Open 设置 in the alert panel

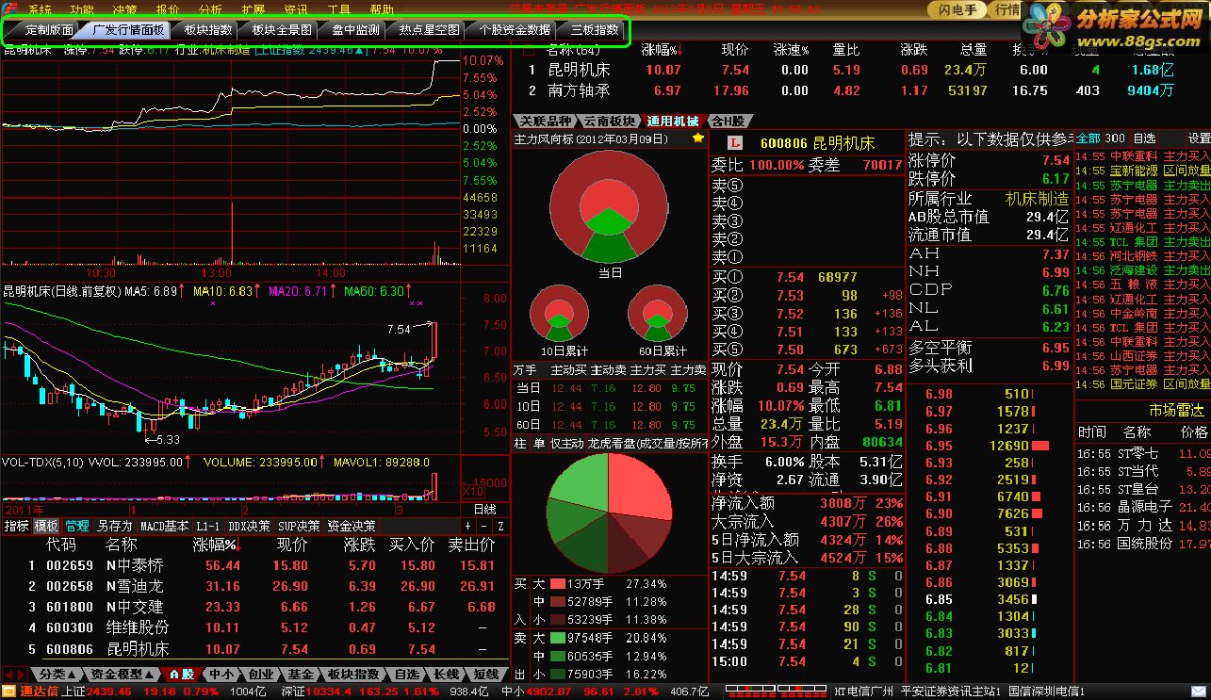coord(1199,138)
